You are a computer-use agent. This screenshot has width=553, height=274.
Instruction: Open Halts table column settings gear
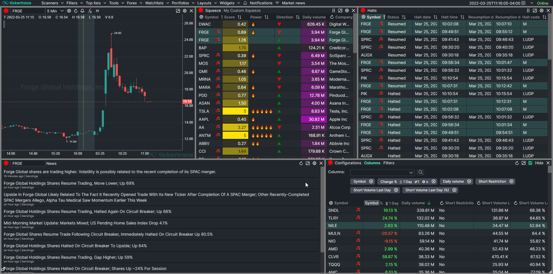coord(363,17)
